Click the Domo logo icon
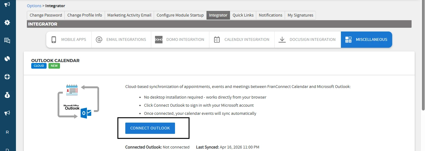The image size is (425, 151). pos(159,40)
